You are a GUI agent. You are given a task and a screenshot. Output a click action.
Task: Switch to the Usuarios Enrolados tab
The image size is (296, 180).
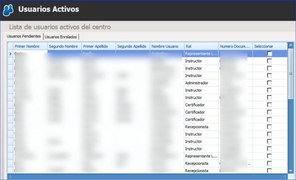61,37
